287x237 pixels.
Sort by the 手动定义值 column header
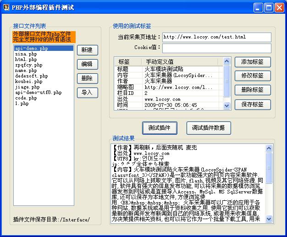click(x=160, y=61)
